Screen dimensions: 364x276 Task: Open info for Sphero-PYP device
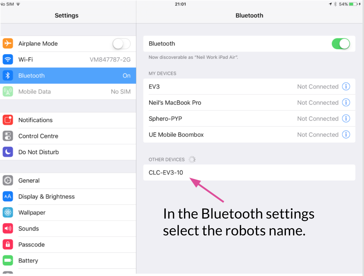[x=346, y=118]
